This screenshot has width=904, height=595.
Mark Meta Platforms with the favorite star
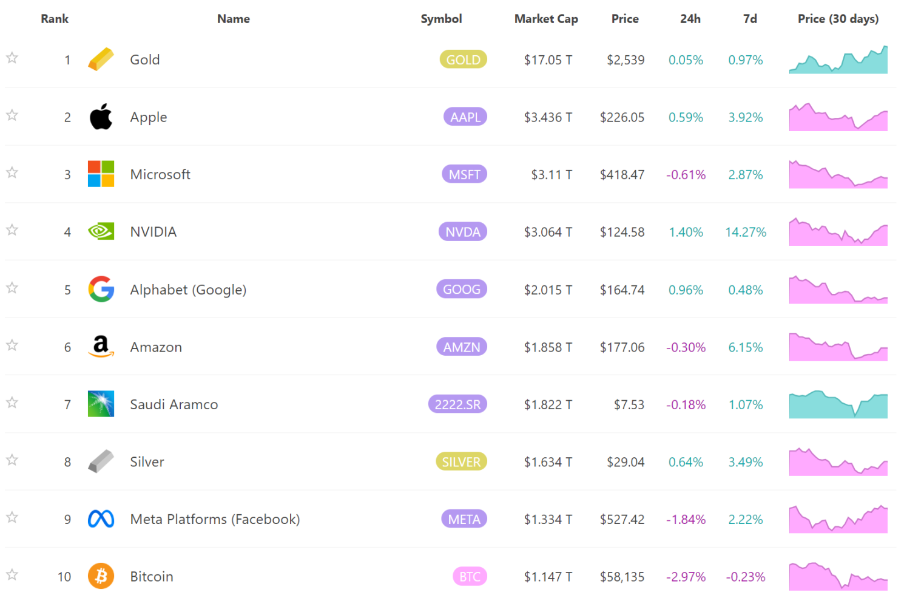pos(12,517)
